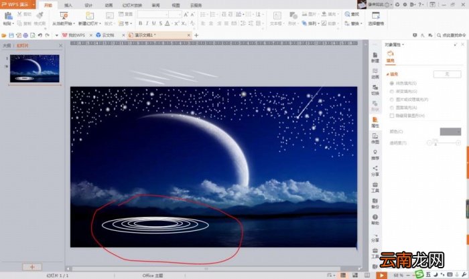The image size is (469, 279).
Task: Click the Open folder icon in quick access bar
Action: 4,35
